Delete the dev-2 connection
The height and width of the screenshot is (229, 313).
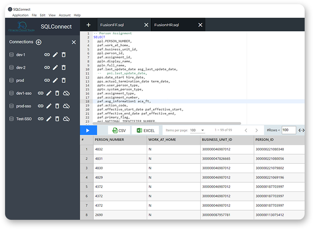coord(64,67)
